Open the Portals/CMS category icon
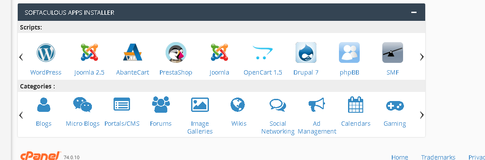 click(122, 104)
